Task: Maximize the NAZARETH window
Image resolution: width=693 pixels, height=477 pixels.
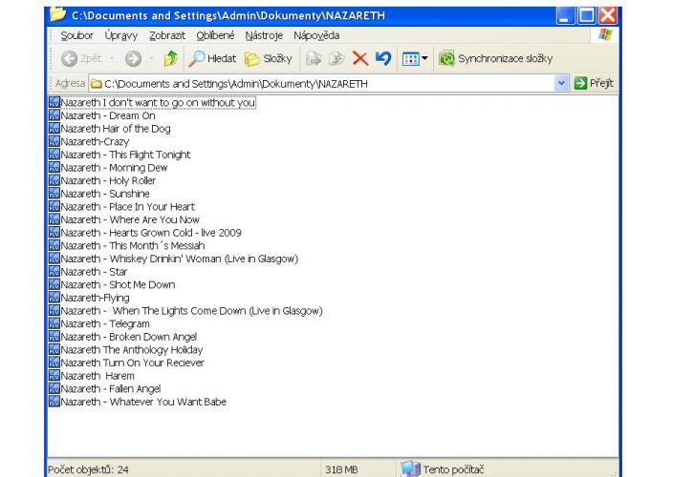Action: (x=587, y=15)
